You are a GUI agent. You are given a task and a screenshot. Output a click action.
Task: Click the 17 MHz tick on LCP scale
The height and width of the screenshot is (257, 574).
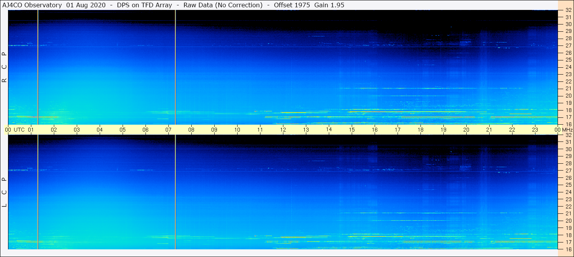tap(568, 242)
